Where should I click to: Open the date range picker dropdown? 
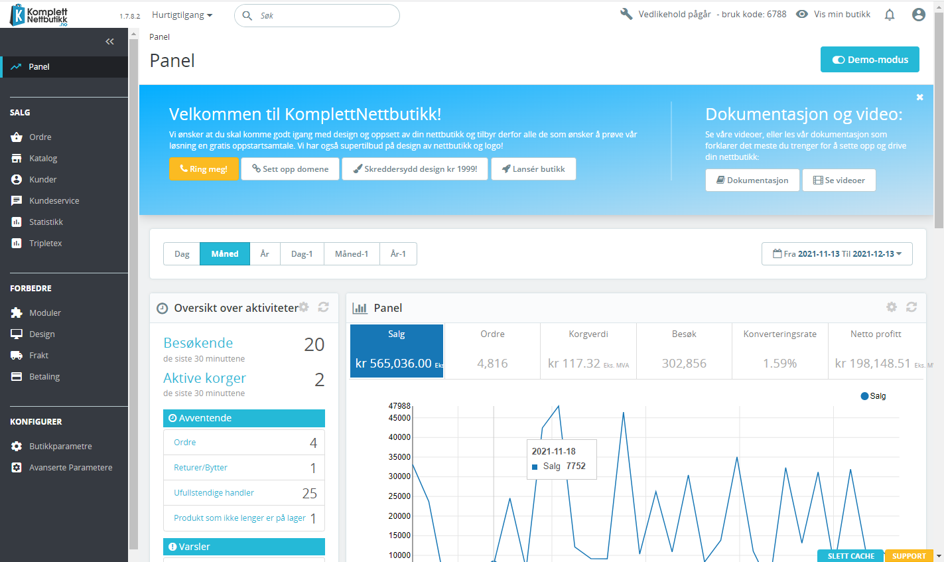[x=837, y=254]
